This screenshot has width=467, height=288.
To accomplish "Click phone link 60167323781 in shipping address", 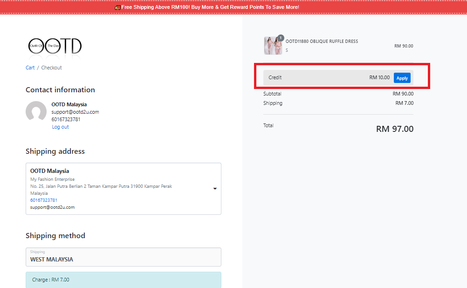I will (x=44, y=200).
